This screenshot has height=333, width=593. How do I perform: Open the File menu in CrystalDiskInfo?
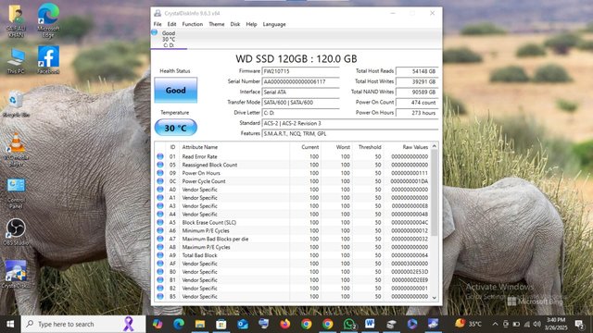pos(158,24)
